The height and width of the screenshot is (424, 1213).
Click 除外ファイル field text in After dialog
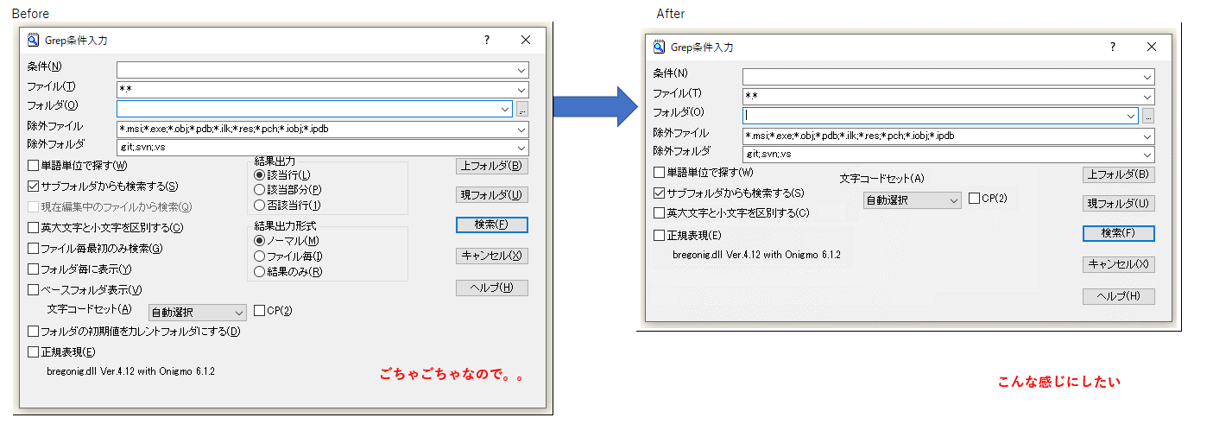click(x=850, y=136)
